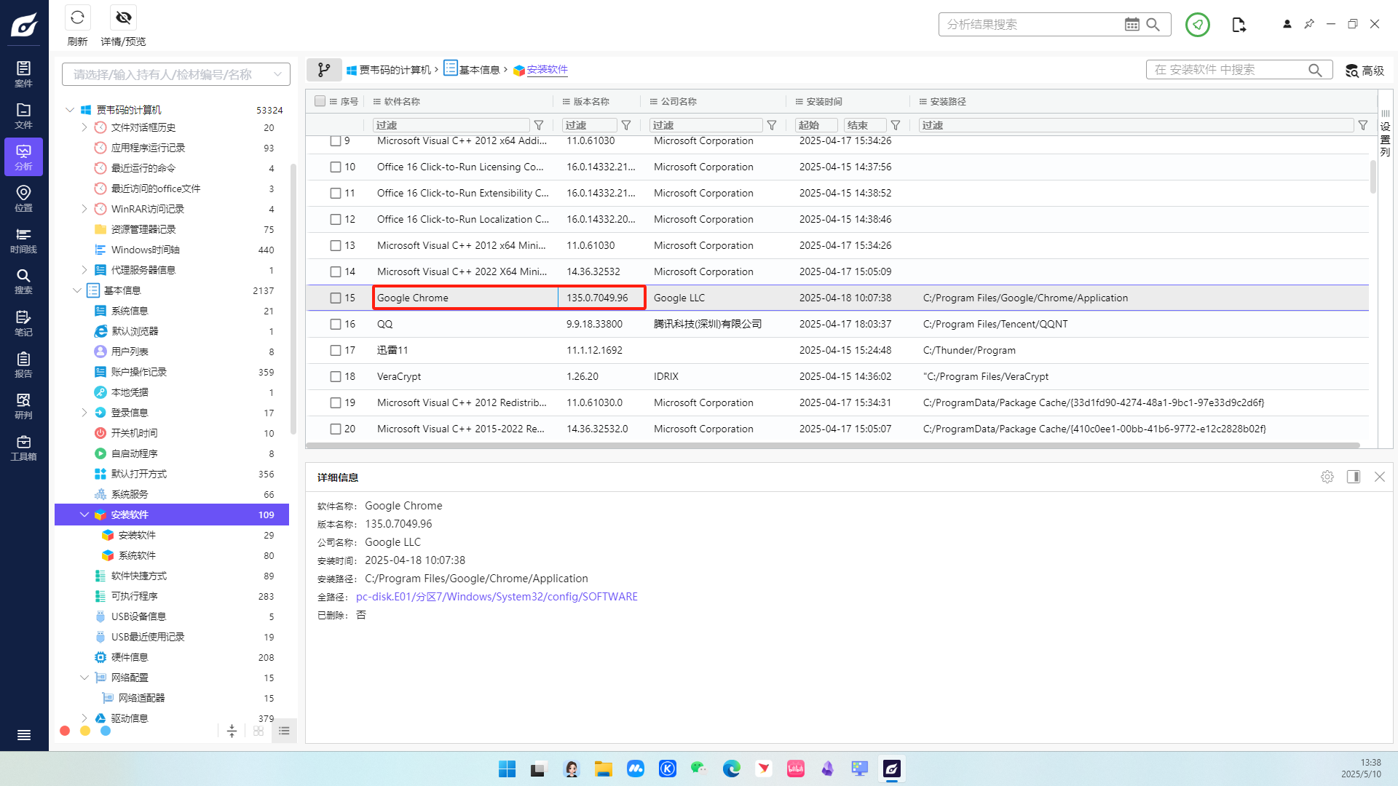Select 应用程序运行记录 in the tree

tap(148, 148)
